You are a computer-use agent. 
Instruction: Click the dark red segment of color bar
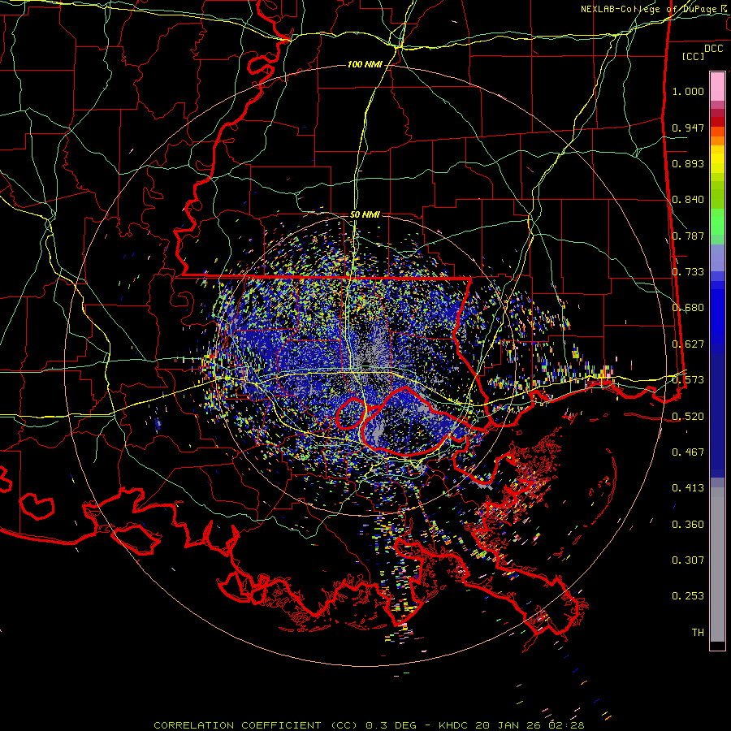click(x=717, y=122)
